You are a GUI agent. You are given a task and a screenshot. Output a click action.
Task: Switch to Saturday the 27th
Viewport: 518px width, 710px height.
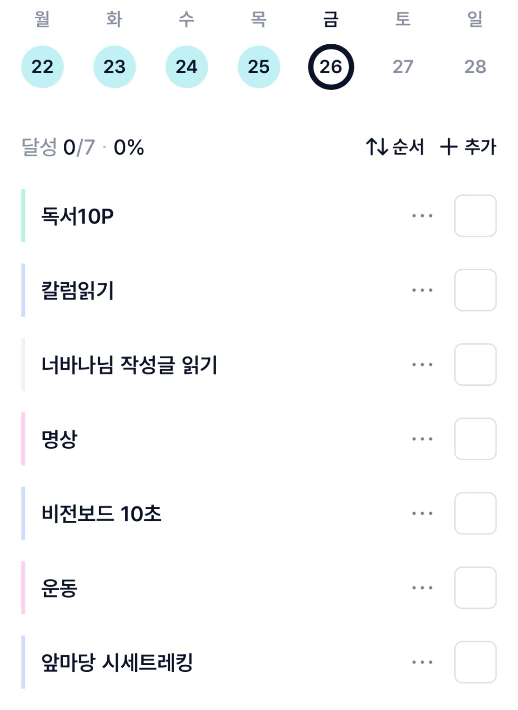pyautogui.click(x=403, y=67)
